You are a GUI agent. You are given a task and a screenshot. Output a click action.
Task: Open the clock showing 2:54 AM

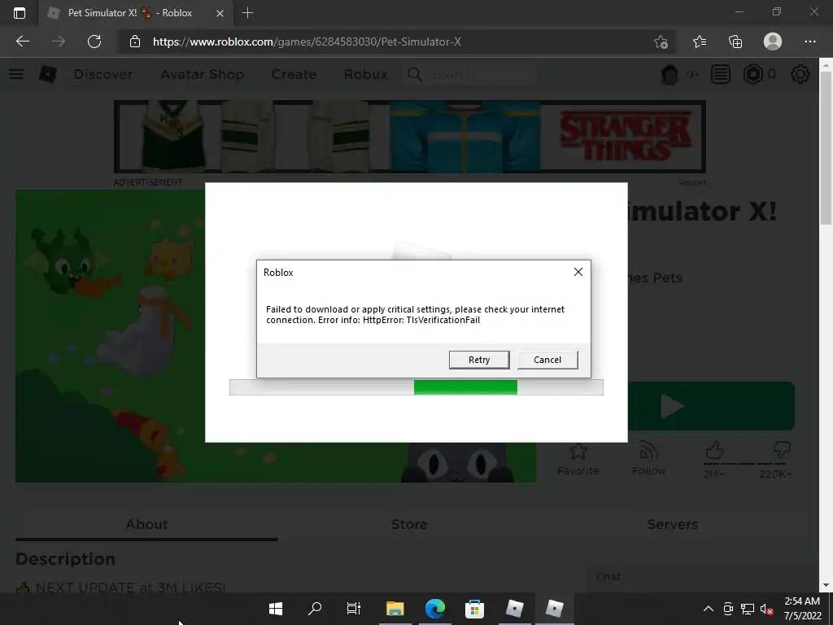coord(802,609)
